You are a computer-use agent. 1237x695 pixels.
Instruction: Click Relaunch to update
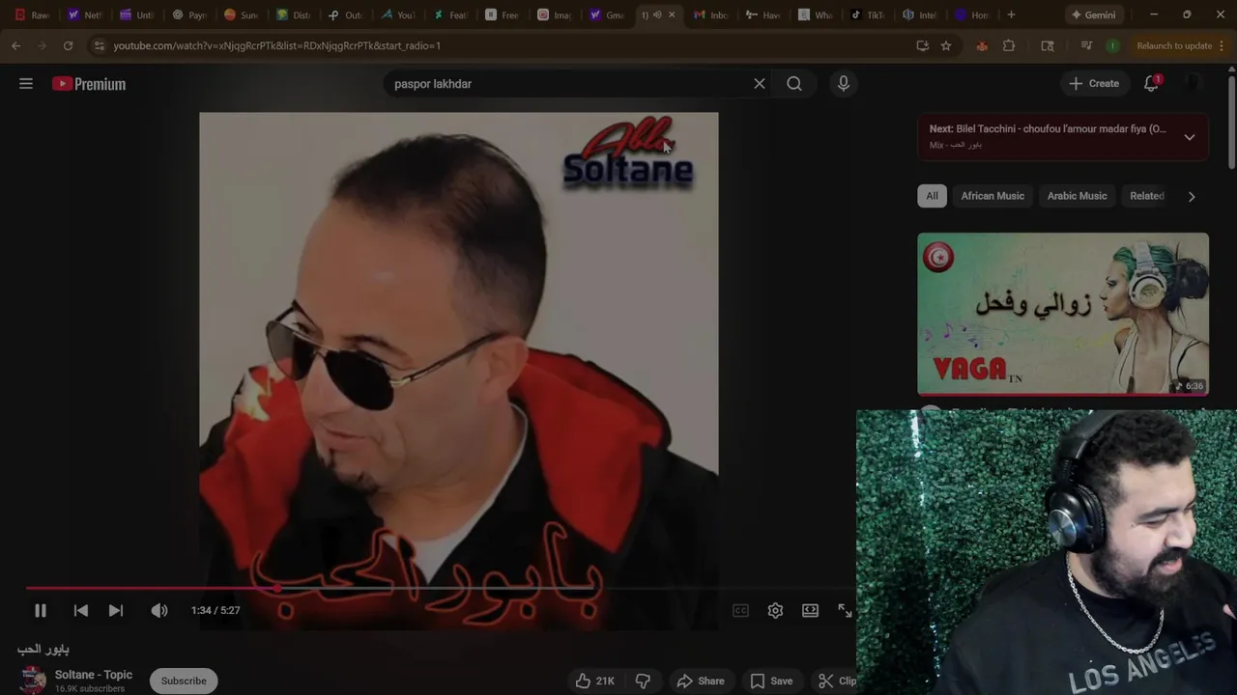point(1174,45)
